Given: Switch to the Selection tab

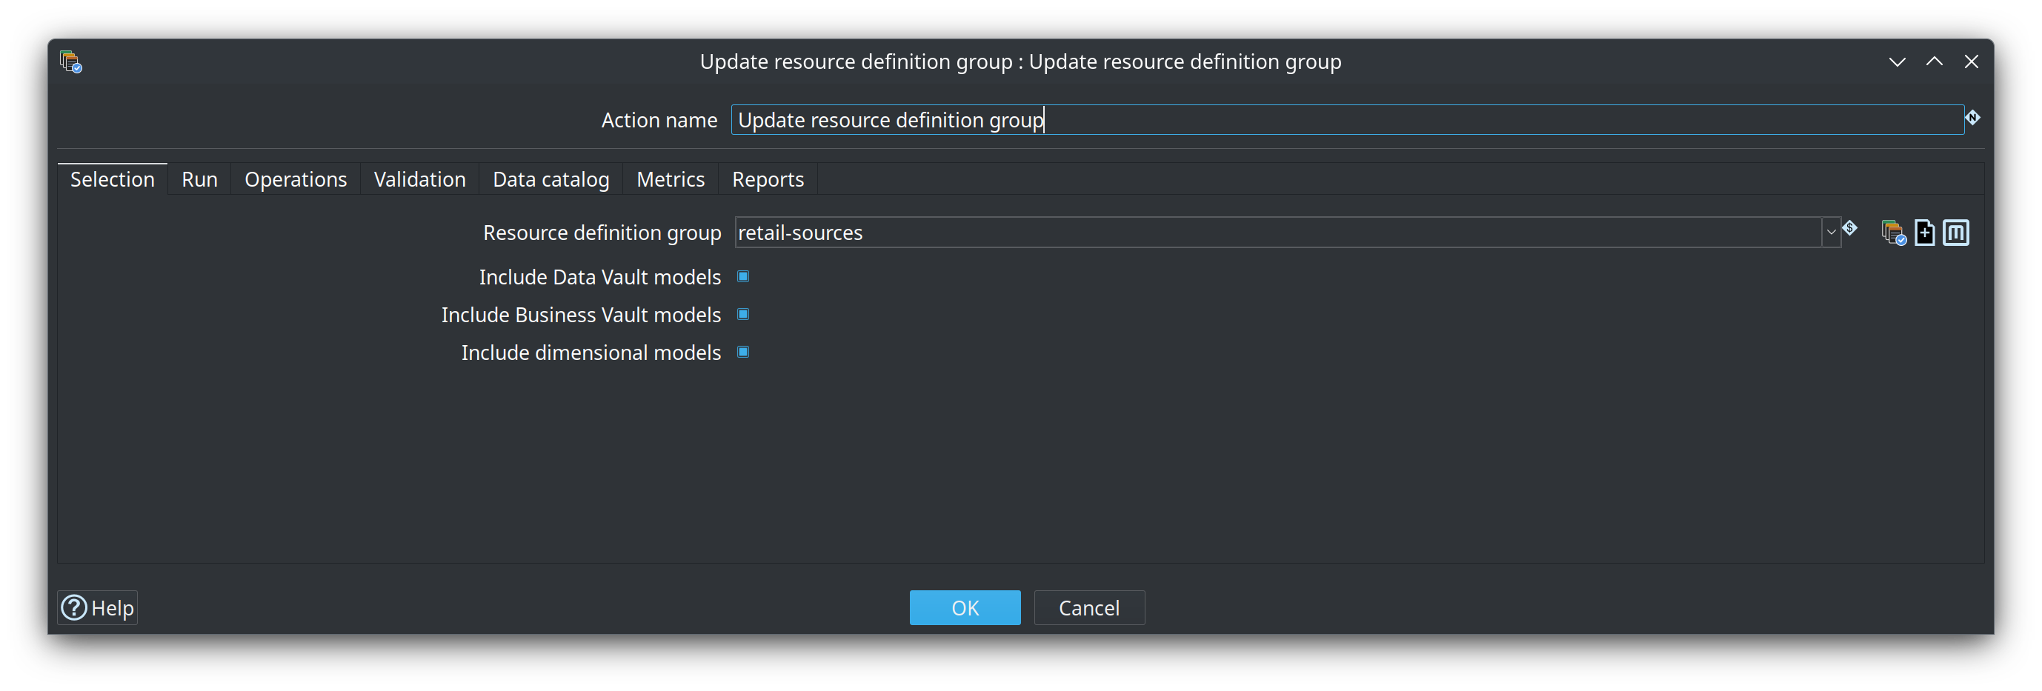Looking at the screenshot, I should 113,180.
